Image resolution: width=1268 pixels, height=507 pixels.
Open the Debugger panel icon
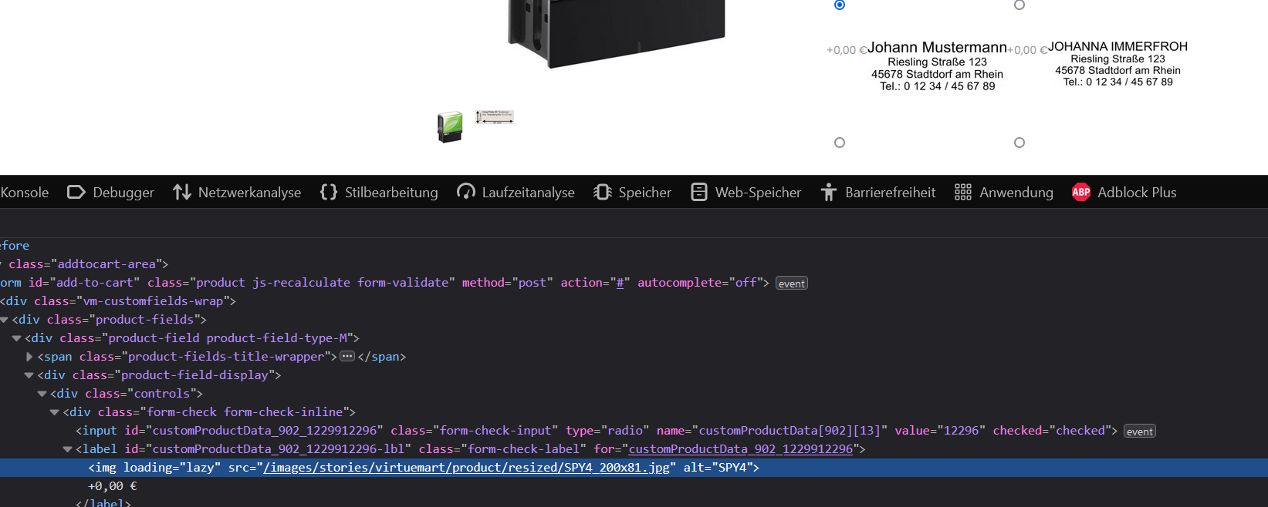click(76, 192)
